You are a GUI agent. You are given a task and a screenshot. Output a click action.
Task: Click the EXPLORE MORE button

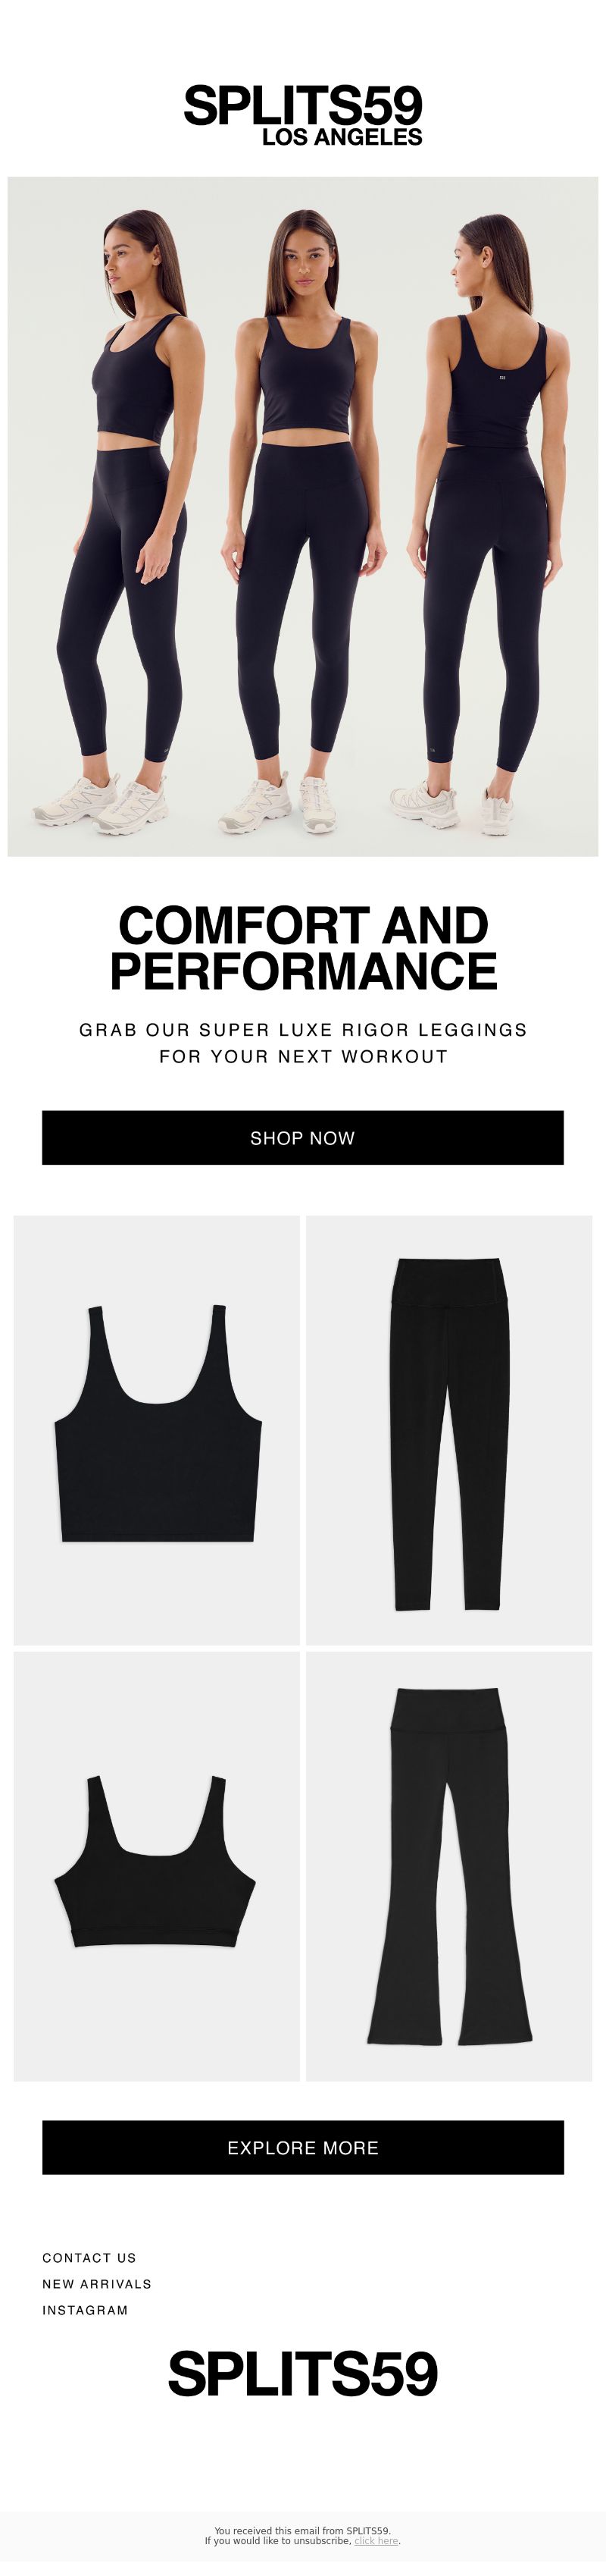click(x=302, y=2147)
